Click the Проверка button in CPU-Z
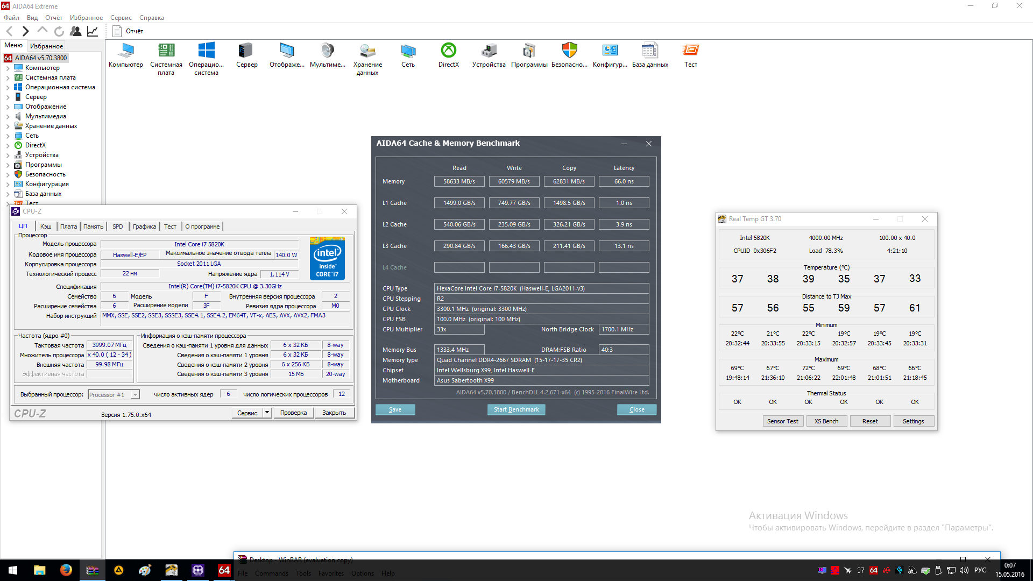The width and height of the screenshot is (1033, 581). (293, 413)
